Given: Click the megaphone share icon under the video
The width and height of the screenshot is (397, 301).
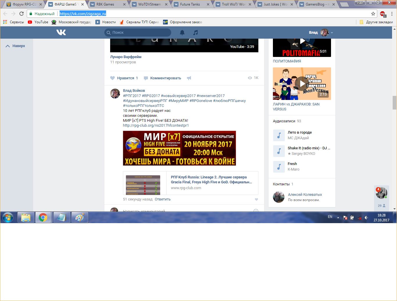Looking at the screenshot, I should click(x=189, y=78).
